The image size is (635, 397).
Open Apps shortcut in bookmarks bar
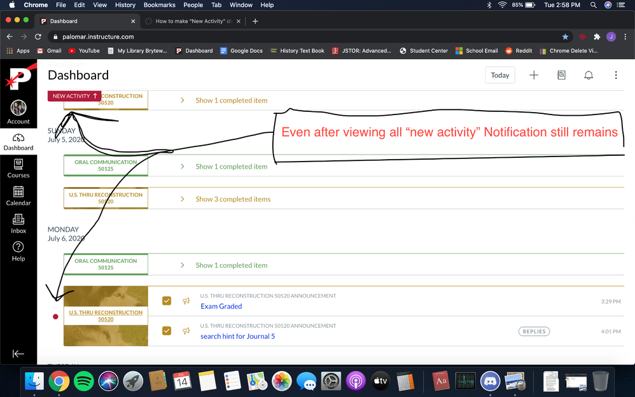click(x=18, y=51)
